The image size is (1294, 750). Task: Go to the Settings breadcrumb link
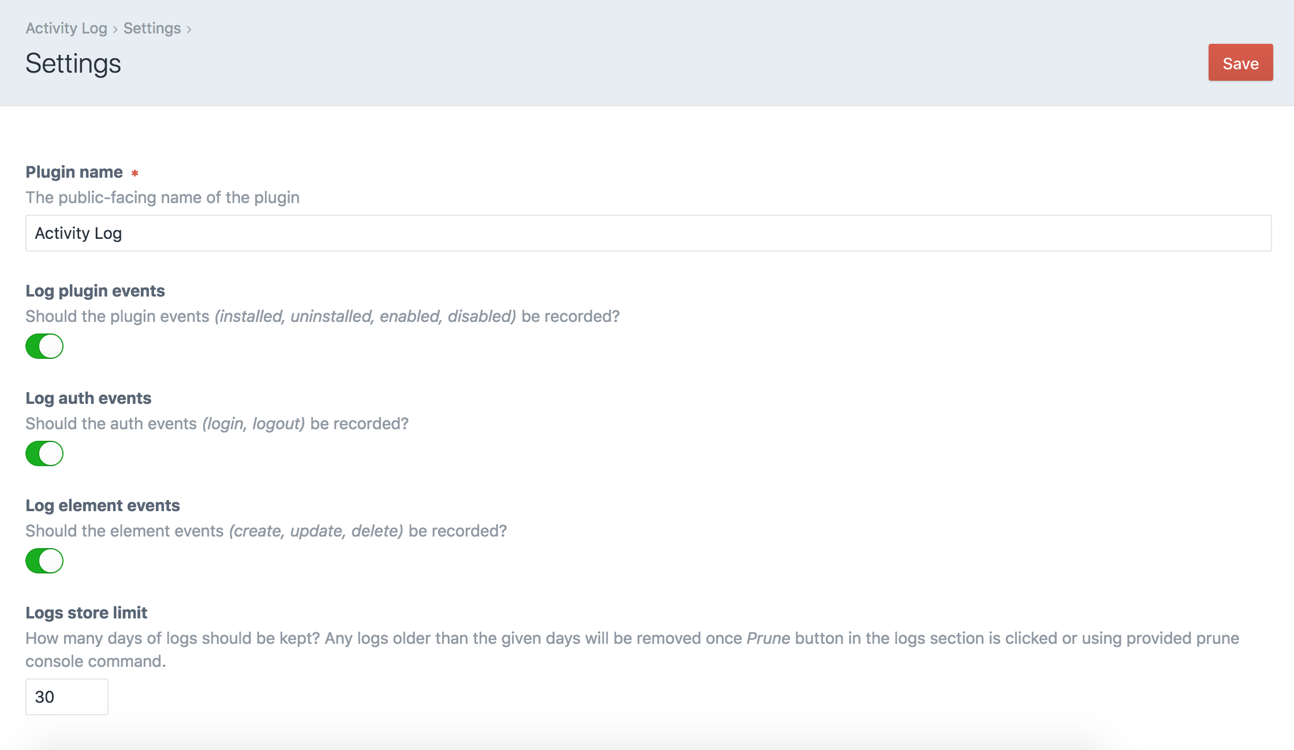(152, 28)
